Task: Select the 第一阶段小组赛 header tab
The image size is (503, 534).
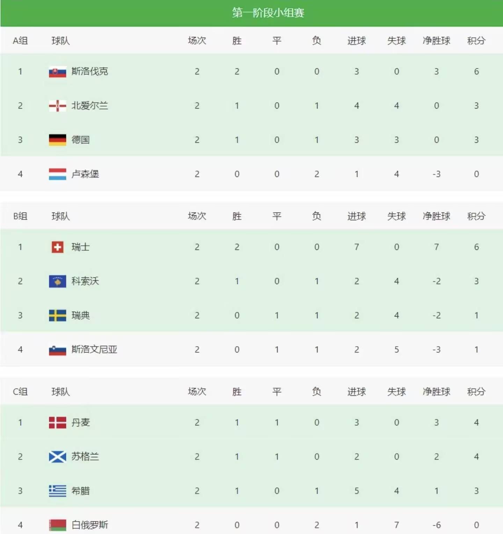Action: click(x=268, y=13)
